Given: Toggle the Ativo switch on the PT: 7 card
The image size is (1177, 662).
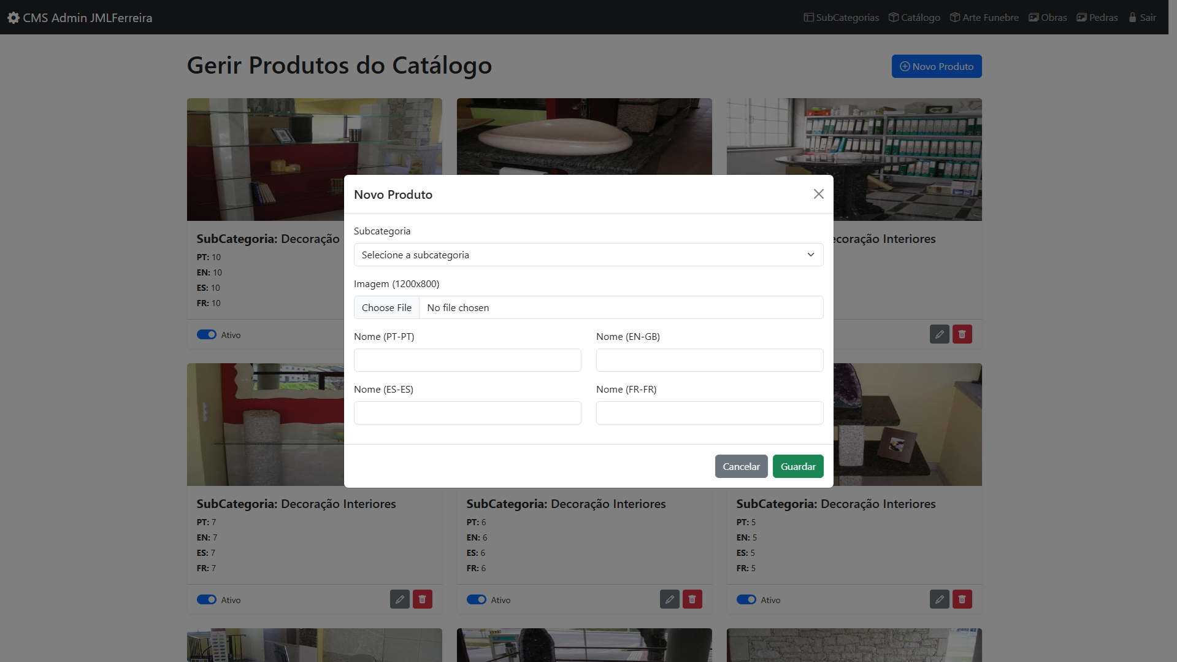Looking at the screenshot, I should 207,599.
